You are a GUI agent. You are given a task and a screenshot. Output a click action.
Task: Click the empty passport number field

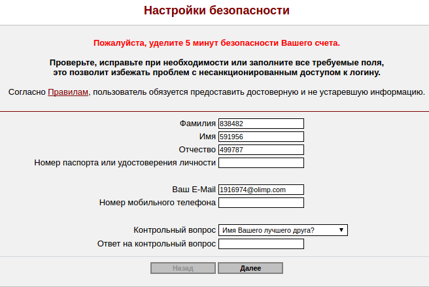tap(261, 163)
